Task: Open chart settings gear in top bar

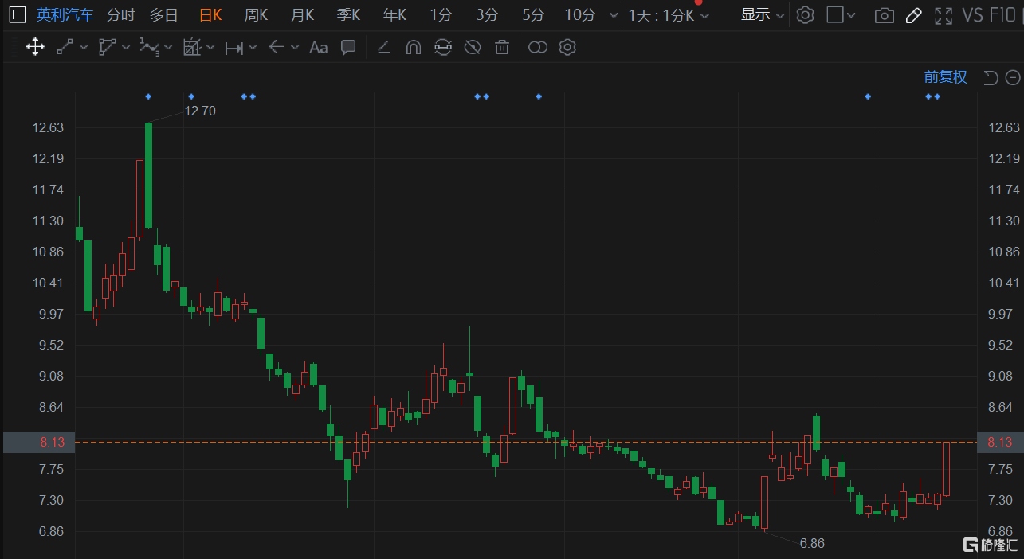Action: tap(806, 14)
